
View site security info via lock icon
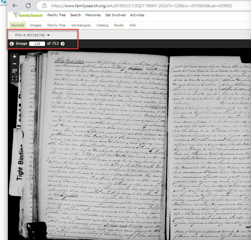[x=44, y=5]
